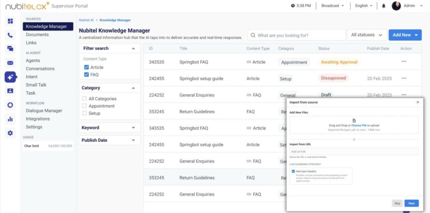Click the clock icon beside 5:38 PM
The height and width of the screenshot is (213, 430).
tap(293, 6)
